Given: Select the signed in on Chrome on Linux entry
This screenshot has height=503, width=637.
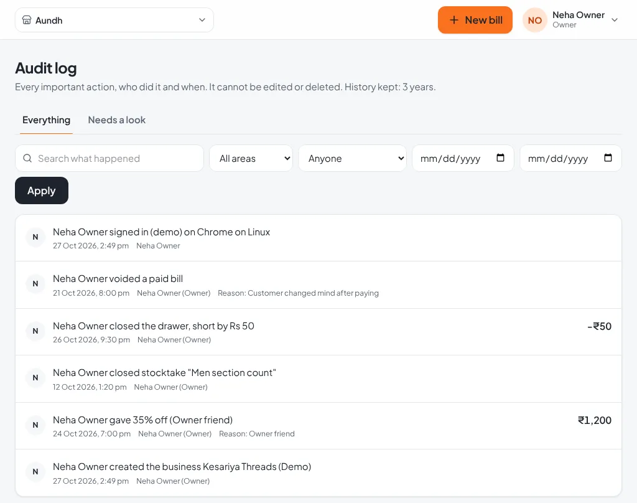Looking at the screenshot, I should click(x=318, y=238).
